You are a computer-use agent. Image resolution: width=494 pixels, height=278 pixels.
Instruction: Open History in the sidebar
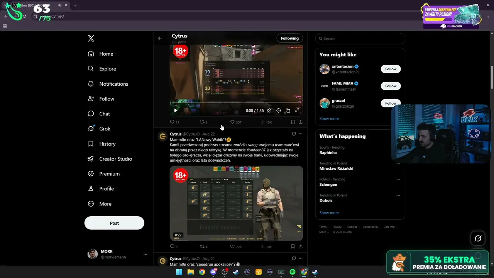click(x=102, y=144)
